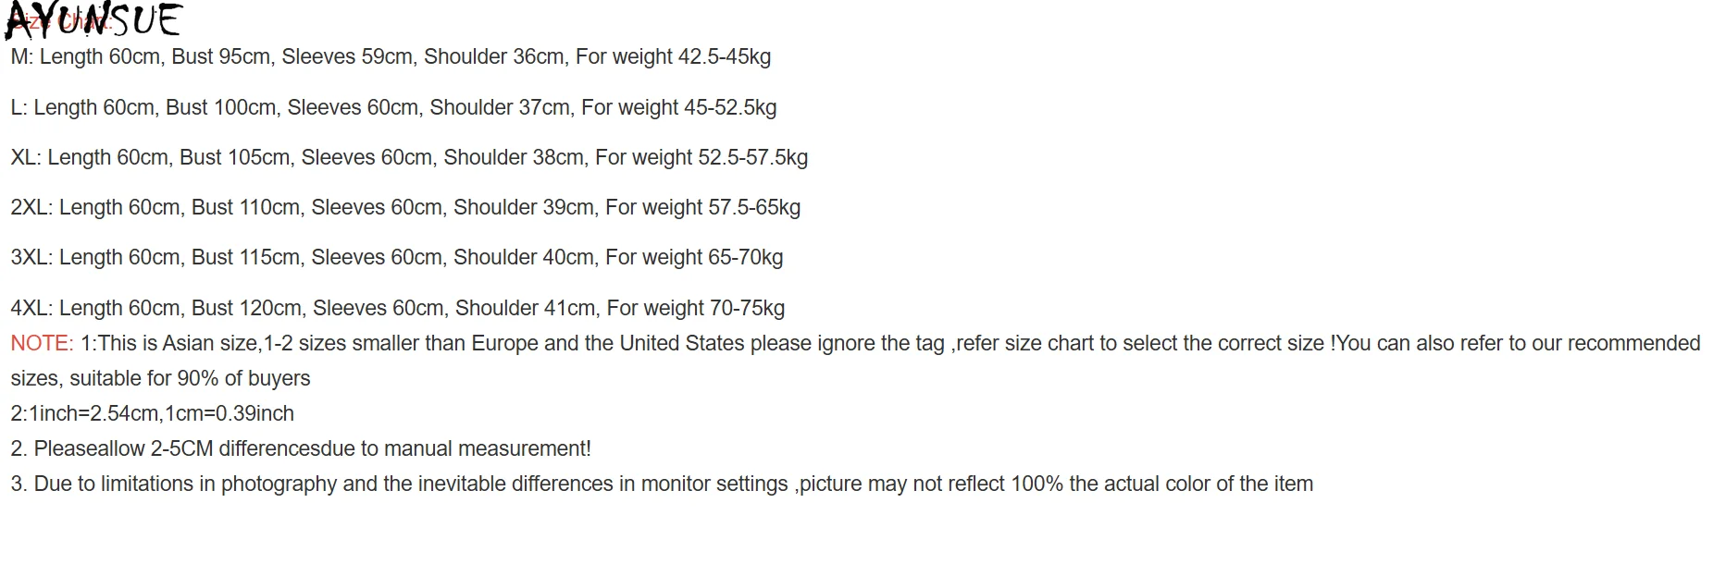
Task: Select the L size measurement row
Action: 393,108
